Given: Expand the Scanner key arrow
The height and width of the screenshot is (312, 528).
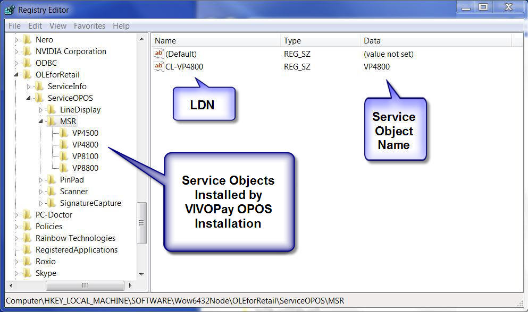Looking at the screenshot, I should point(41,192).
